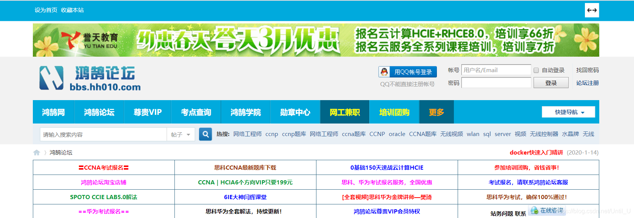This screenshot has width=634, height=218.
Task: Open 0基础150天速战云计算HCIE link
Action: [x=387, y=168]
